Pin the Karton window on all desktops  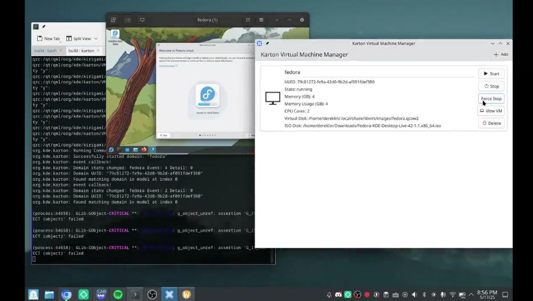[x=267, y=43]
